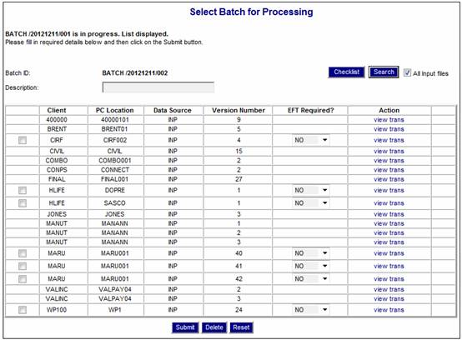Click the Search button
462x340 pixels.
point(384,72)
